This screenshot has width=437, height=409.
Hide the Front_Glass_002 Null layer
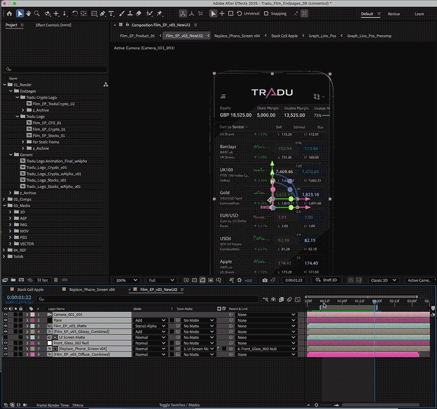click(6, 343)
